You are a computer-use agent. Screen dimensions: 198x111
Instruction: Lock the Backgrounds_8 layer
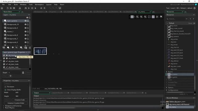pos(28,35)
